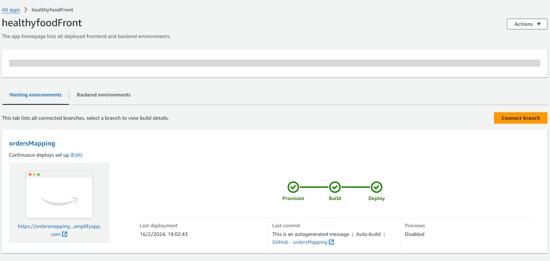Click the Previews Disabled status
This screenshot has width=550, height=261.
coord(415,234)
